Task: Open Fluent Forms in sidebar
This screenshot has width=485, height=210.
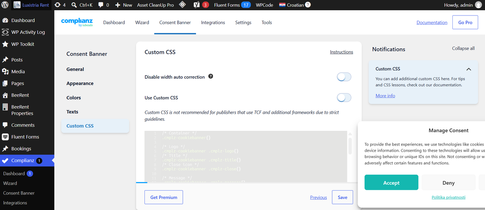Action: (27, 137)
